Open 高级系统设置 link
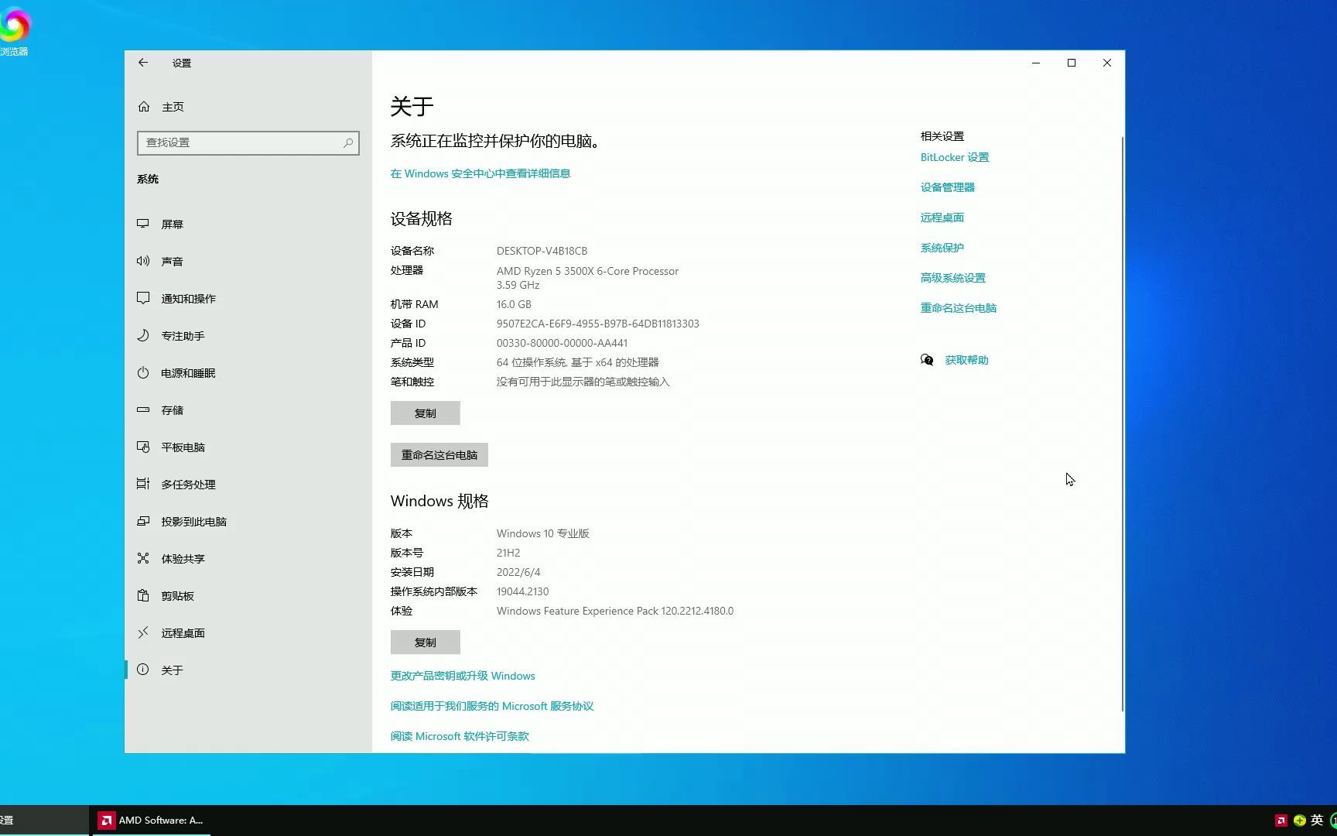Viewport: 1337px width, 836px height. [953, 278]
